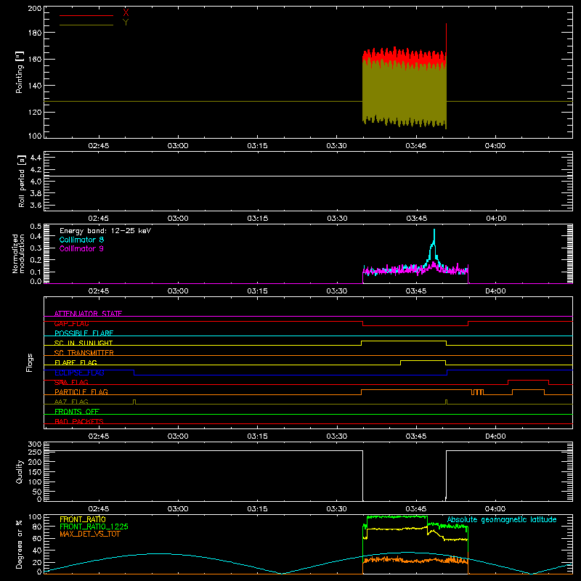Click 03:30 under the Pointing plot
Screen dimensions: 581x581
336,146
